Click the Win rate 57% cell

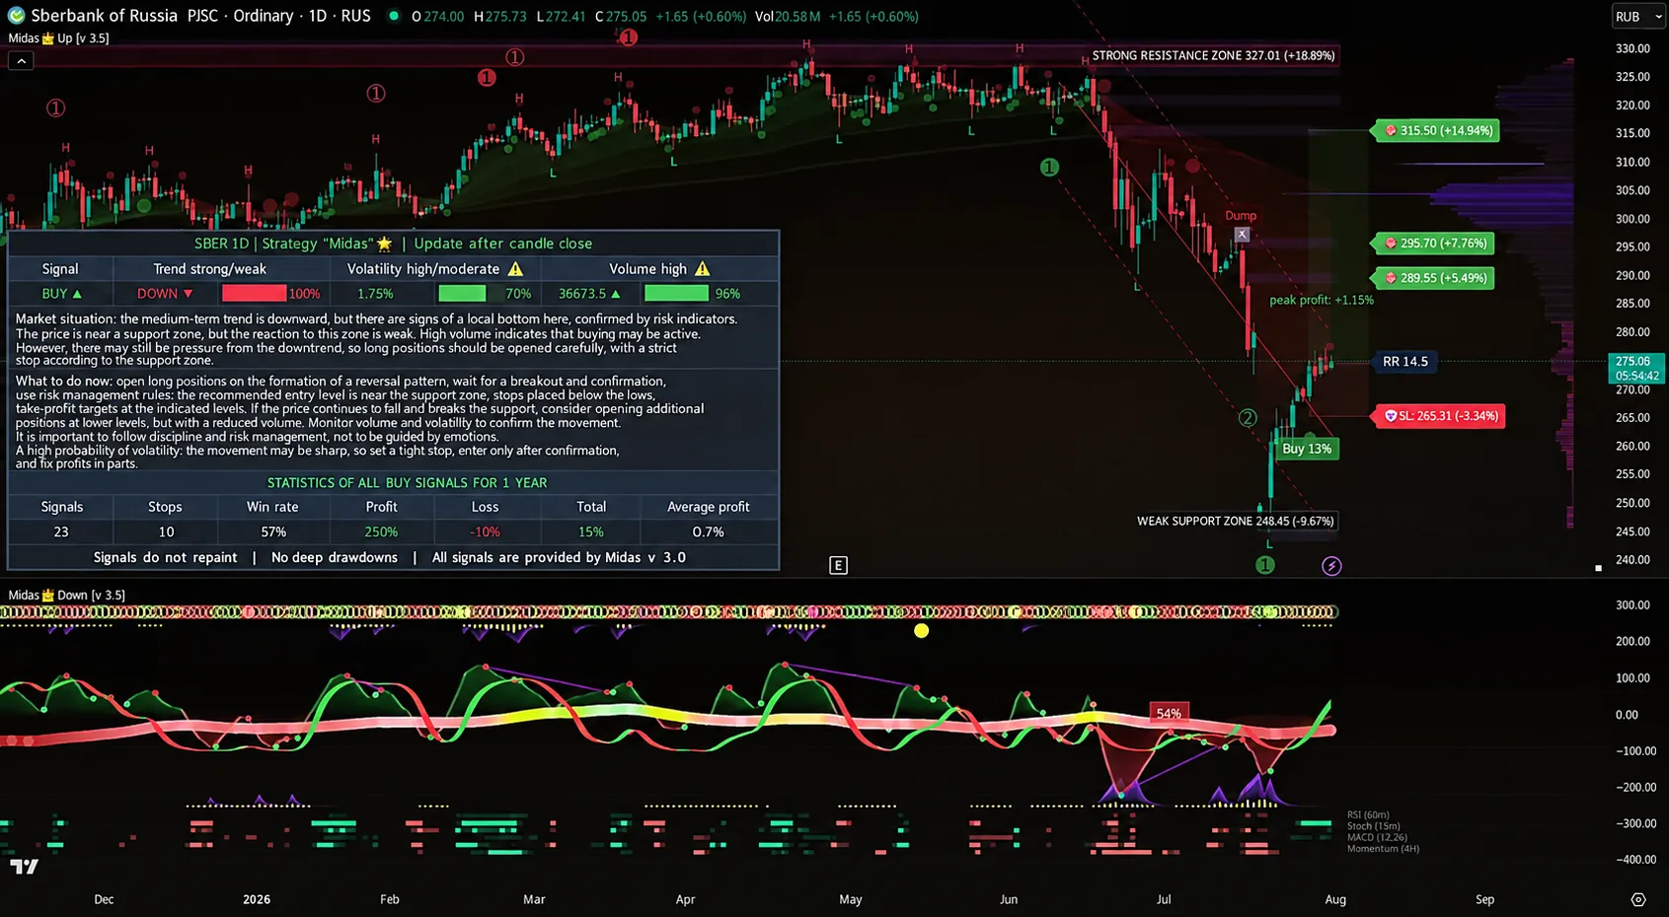pyautogui.click(x=273, y=531)
